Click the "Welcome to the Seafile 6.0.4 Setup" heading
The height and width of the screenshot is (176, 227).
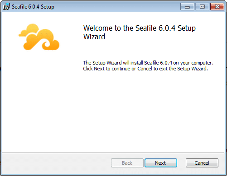pos(140,28)
